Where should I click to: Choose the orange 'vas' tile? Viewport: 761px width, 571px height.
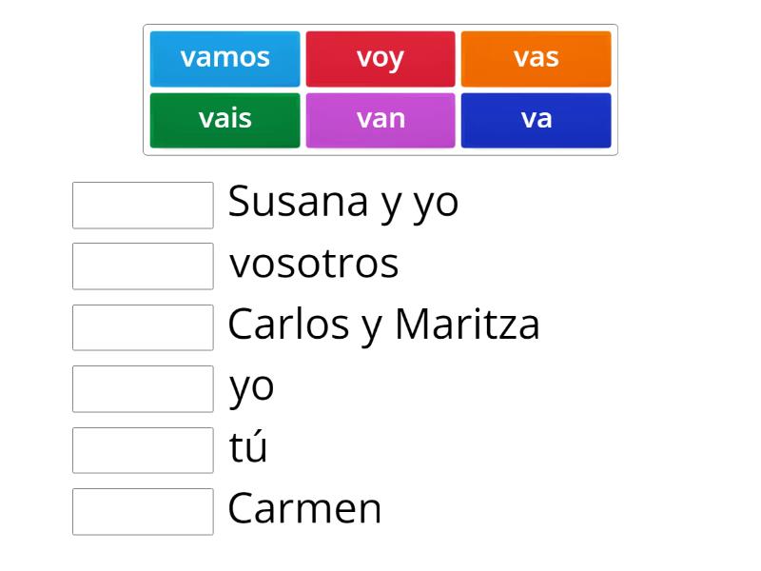pyautogui.click(x=536, y=59)
